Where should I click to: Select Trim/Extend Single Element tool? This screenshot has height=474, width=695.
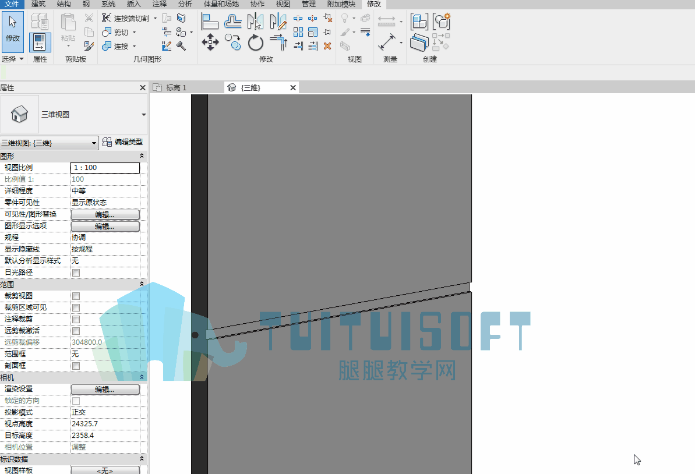298,45
